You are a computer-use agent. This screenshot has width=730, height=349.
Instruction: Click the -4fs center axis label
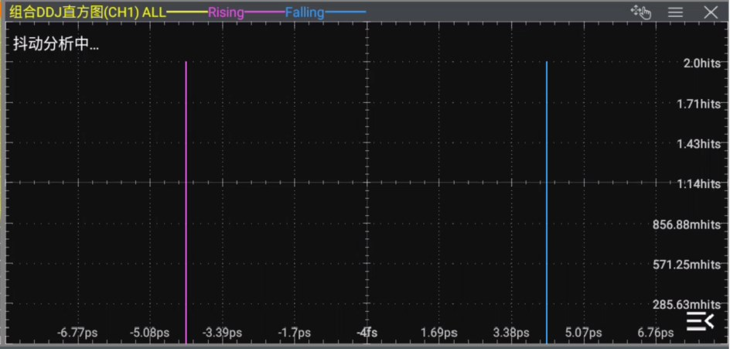[x=367, y=333]
